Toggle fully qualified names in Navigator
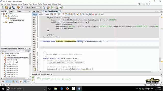The height and width of the screenshot is (91, 163). point(21,81)
